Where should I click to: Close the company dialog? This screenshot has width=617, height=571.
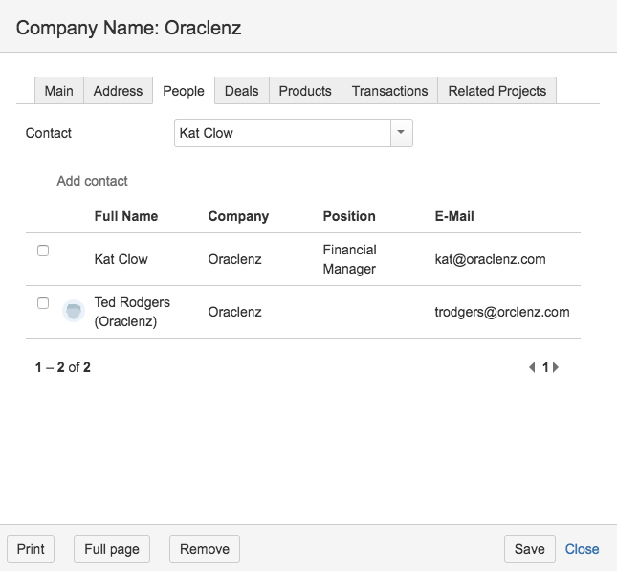pyautogui.click(x=582, y=549)
